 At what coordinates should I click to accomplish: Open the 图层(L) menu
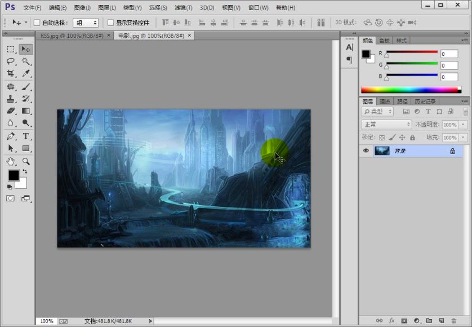(107, 7)
